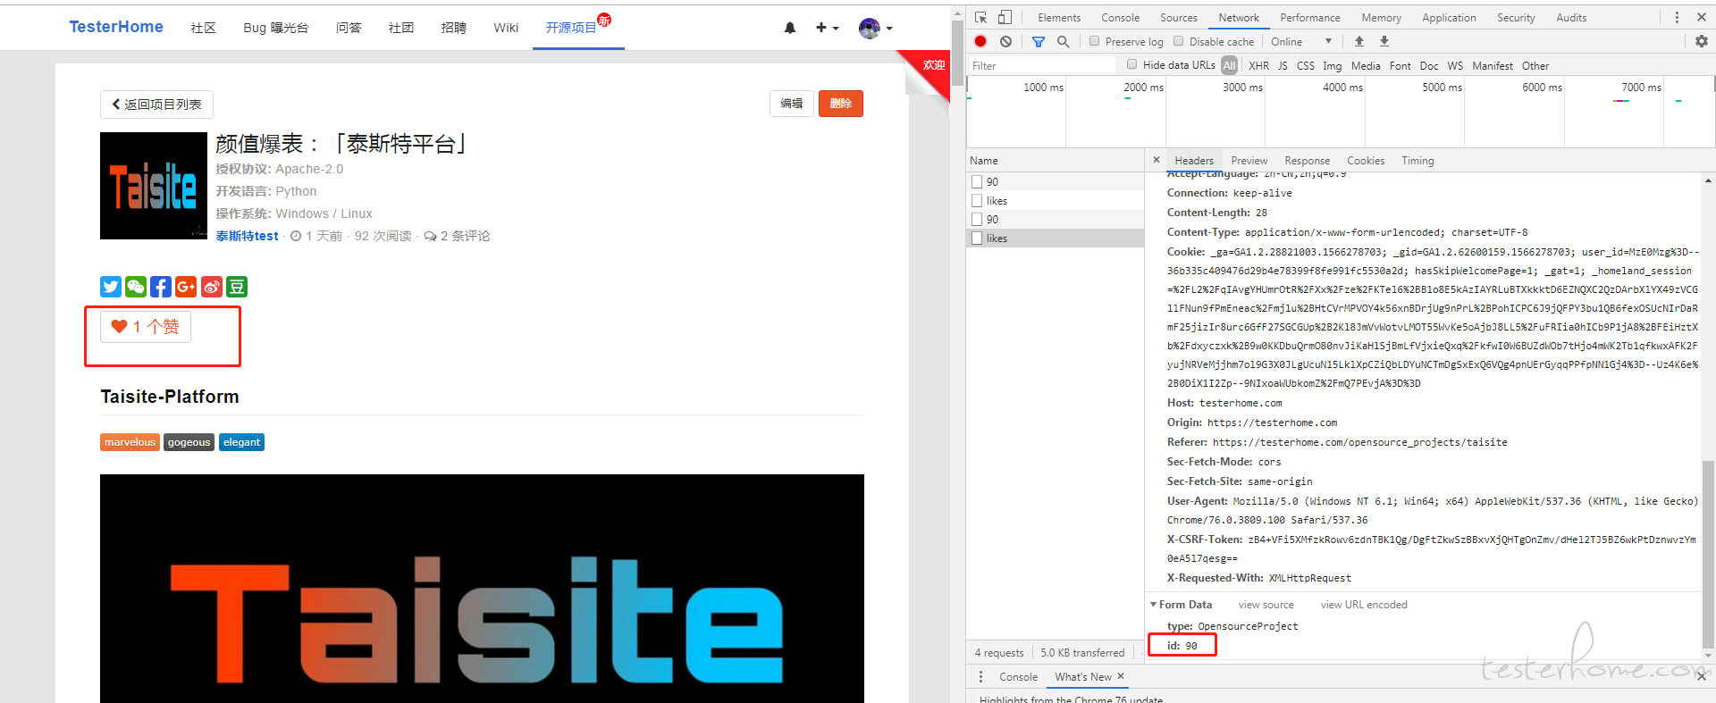Share project via WeChat icon
The height and width of the screenshot is (703, 1716).
[x=136, y=287]
